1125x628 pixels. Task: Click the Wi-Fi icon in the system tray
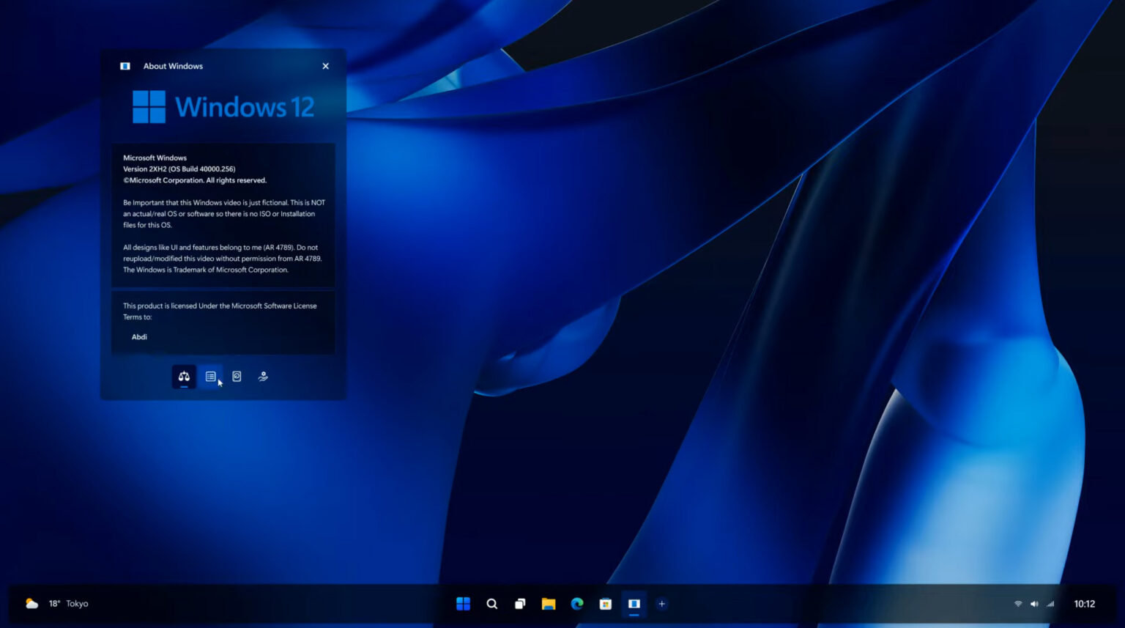[1017, 604]
